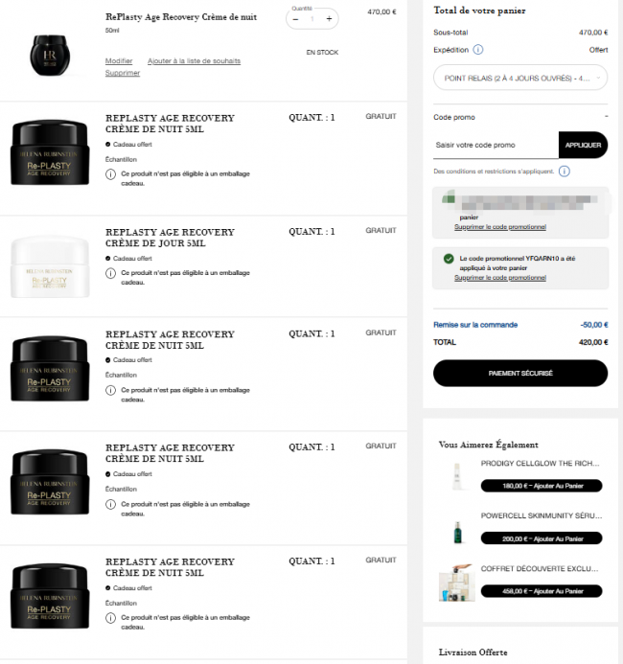Proceed with Paiement Sécurisé button
The image size is (623, 664).
[520, 373]
